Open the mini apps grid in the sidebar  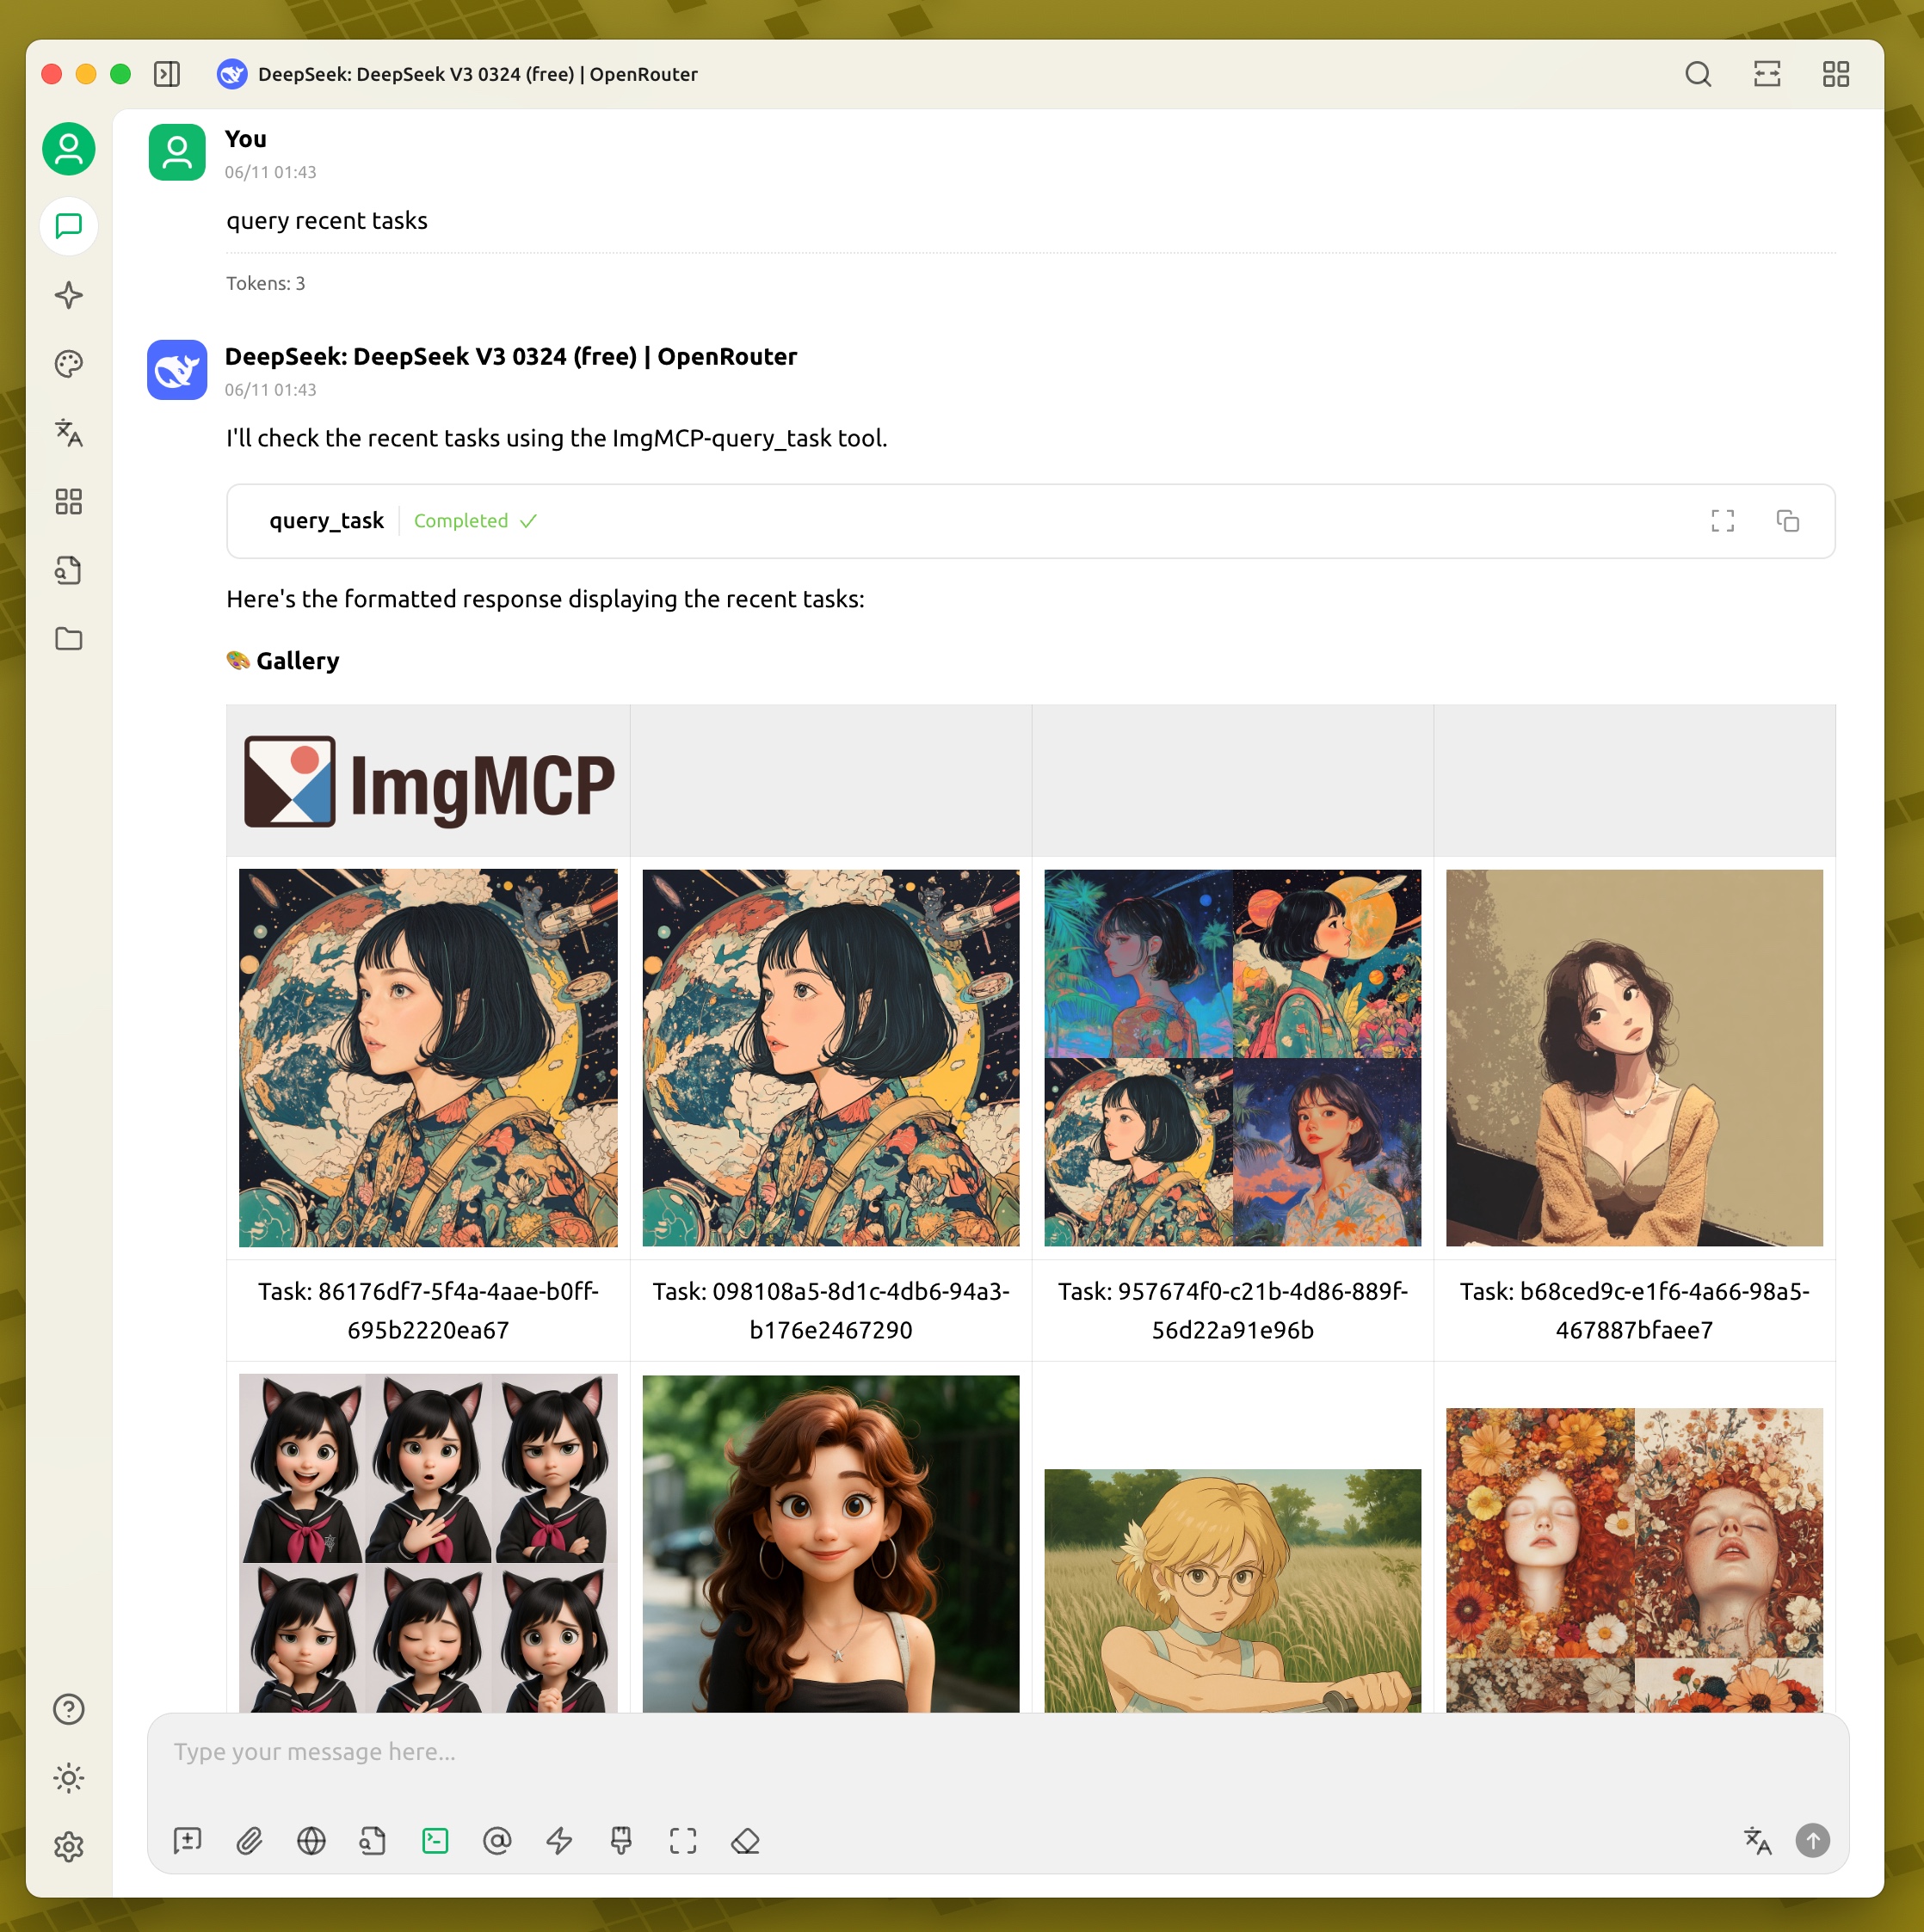[x=69, y=502]
